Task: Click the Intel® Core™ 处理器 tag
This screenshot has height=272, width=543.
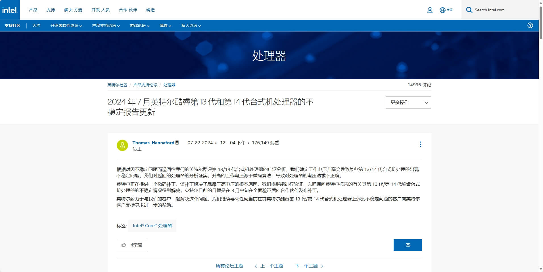Action: (152, 226)
